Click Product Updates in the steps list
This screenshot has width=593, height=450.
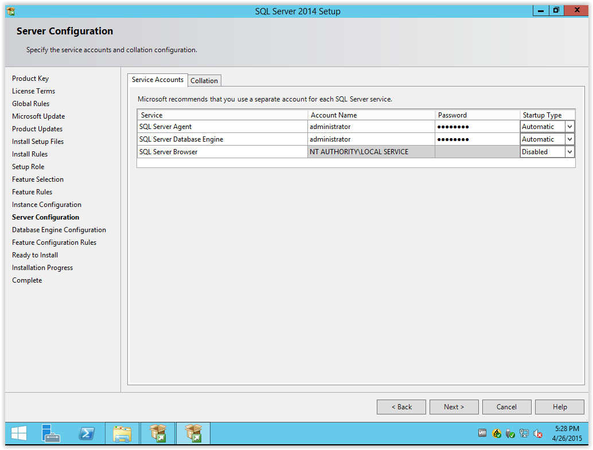[37, 129]
